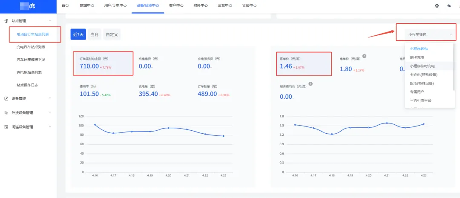The image size is (460, 198).
Task: Click the 设备管理 edit icon
Action: 6,98
